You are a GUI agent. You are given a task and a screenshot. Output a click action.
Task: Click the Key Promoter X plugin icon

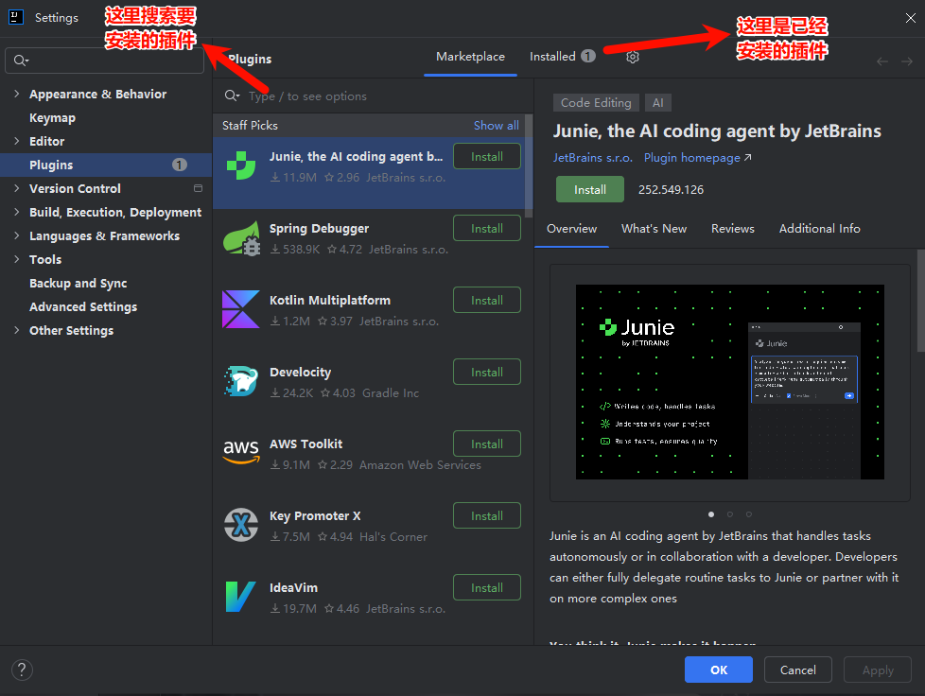coord(241,524)
